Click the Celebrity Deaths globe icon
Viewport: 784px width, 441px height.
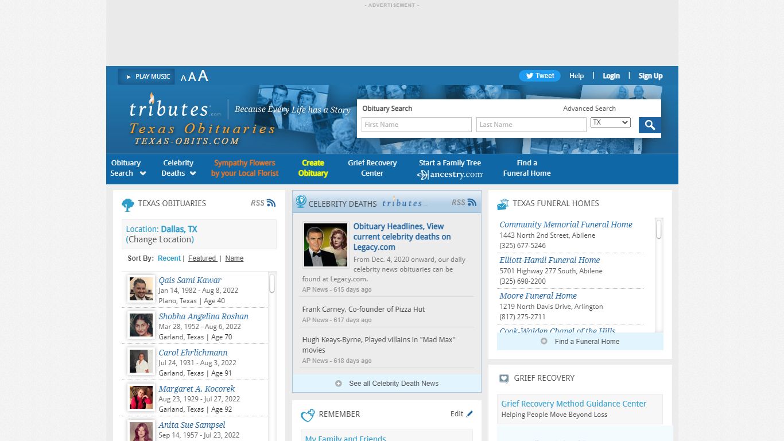pyautogui.click(x=301, y=202)
